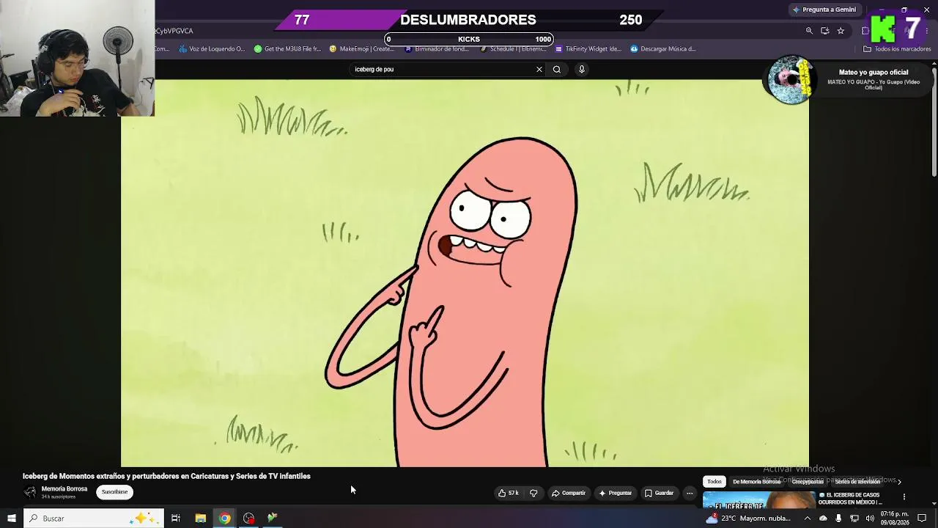Click the microphone tray icon

pos(838,518)
